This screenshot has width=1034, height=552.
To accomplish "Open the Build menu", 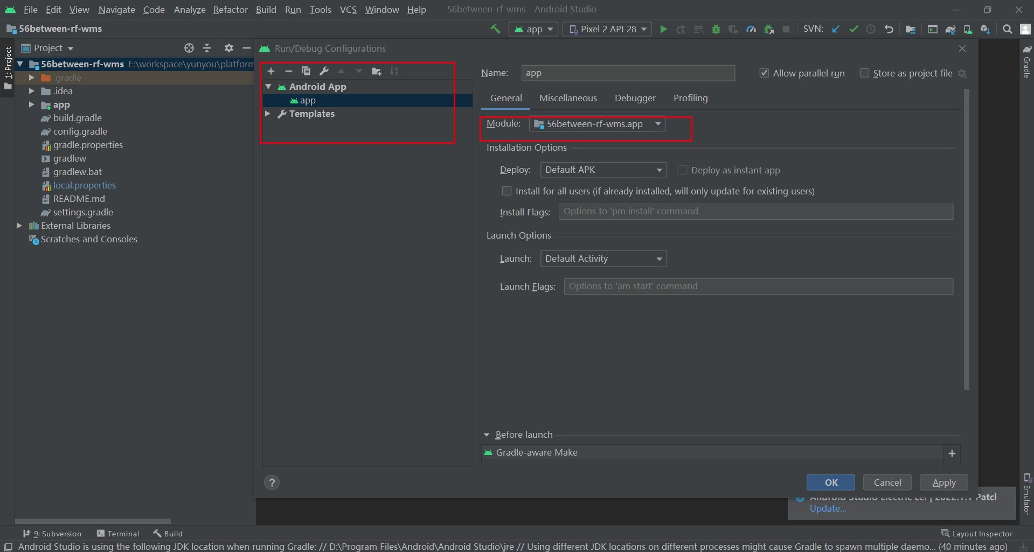I will (x=266, y=10).
